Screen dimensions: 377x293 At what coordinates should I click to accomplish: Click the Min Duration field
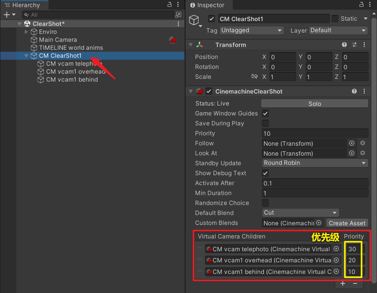(315, 193)
